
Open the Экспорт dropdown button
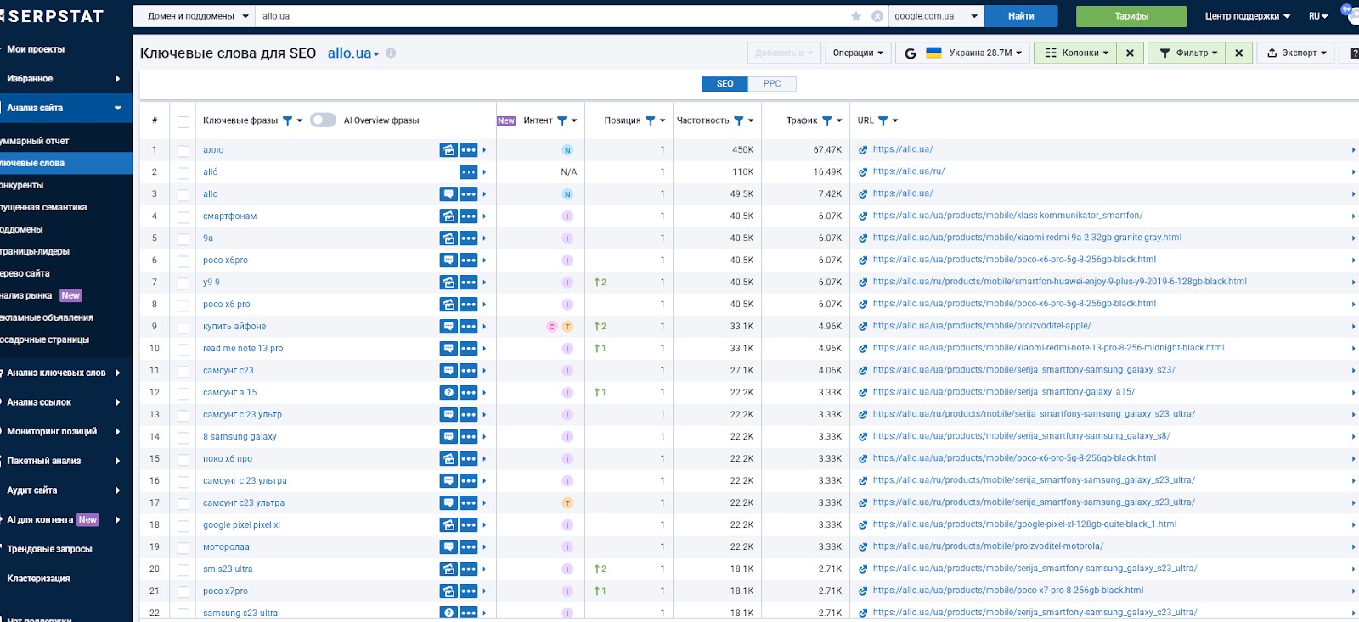pos(1296,53)
